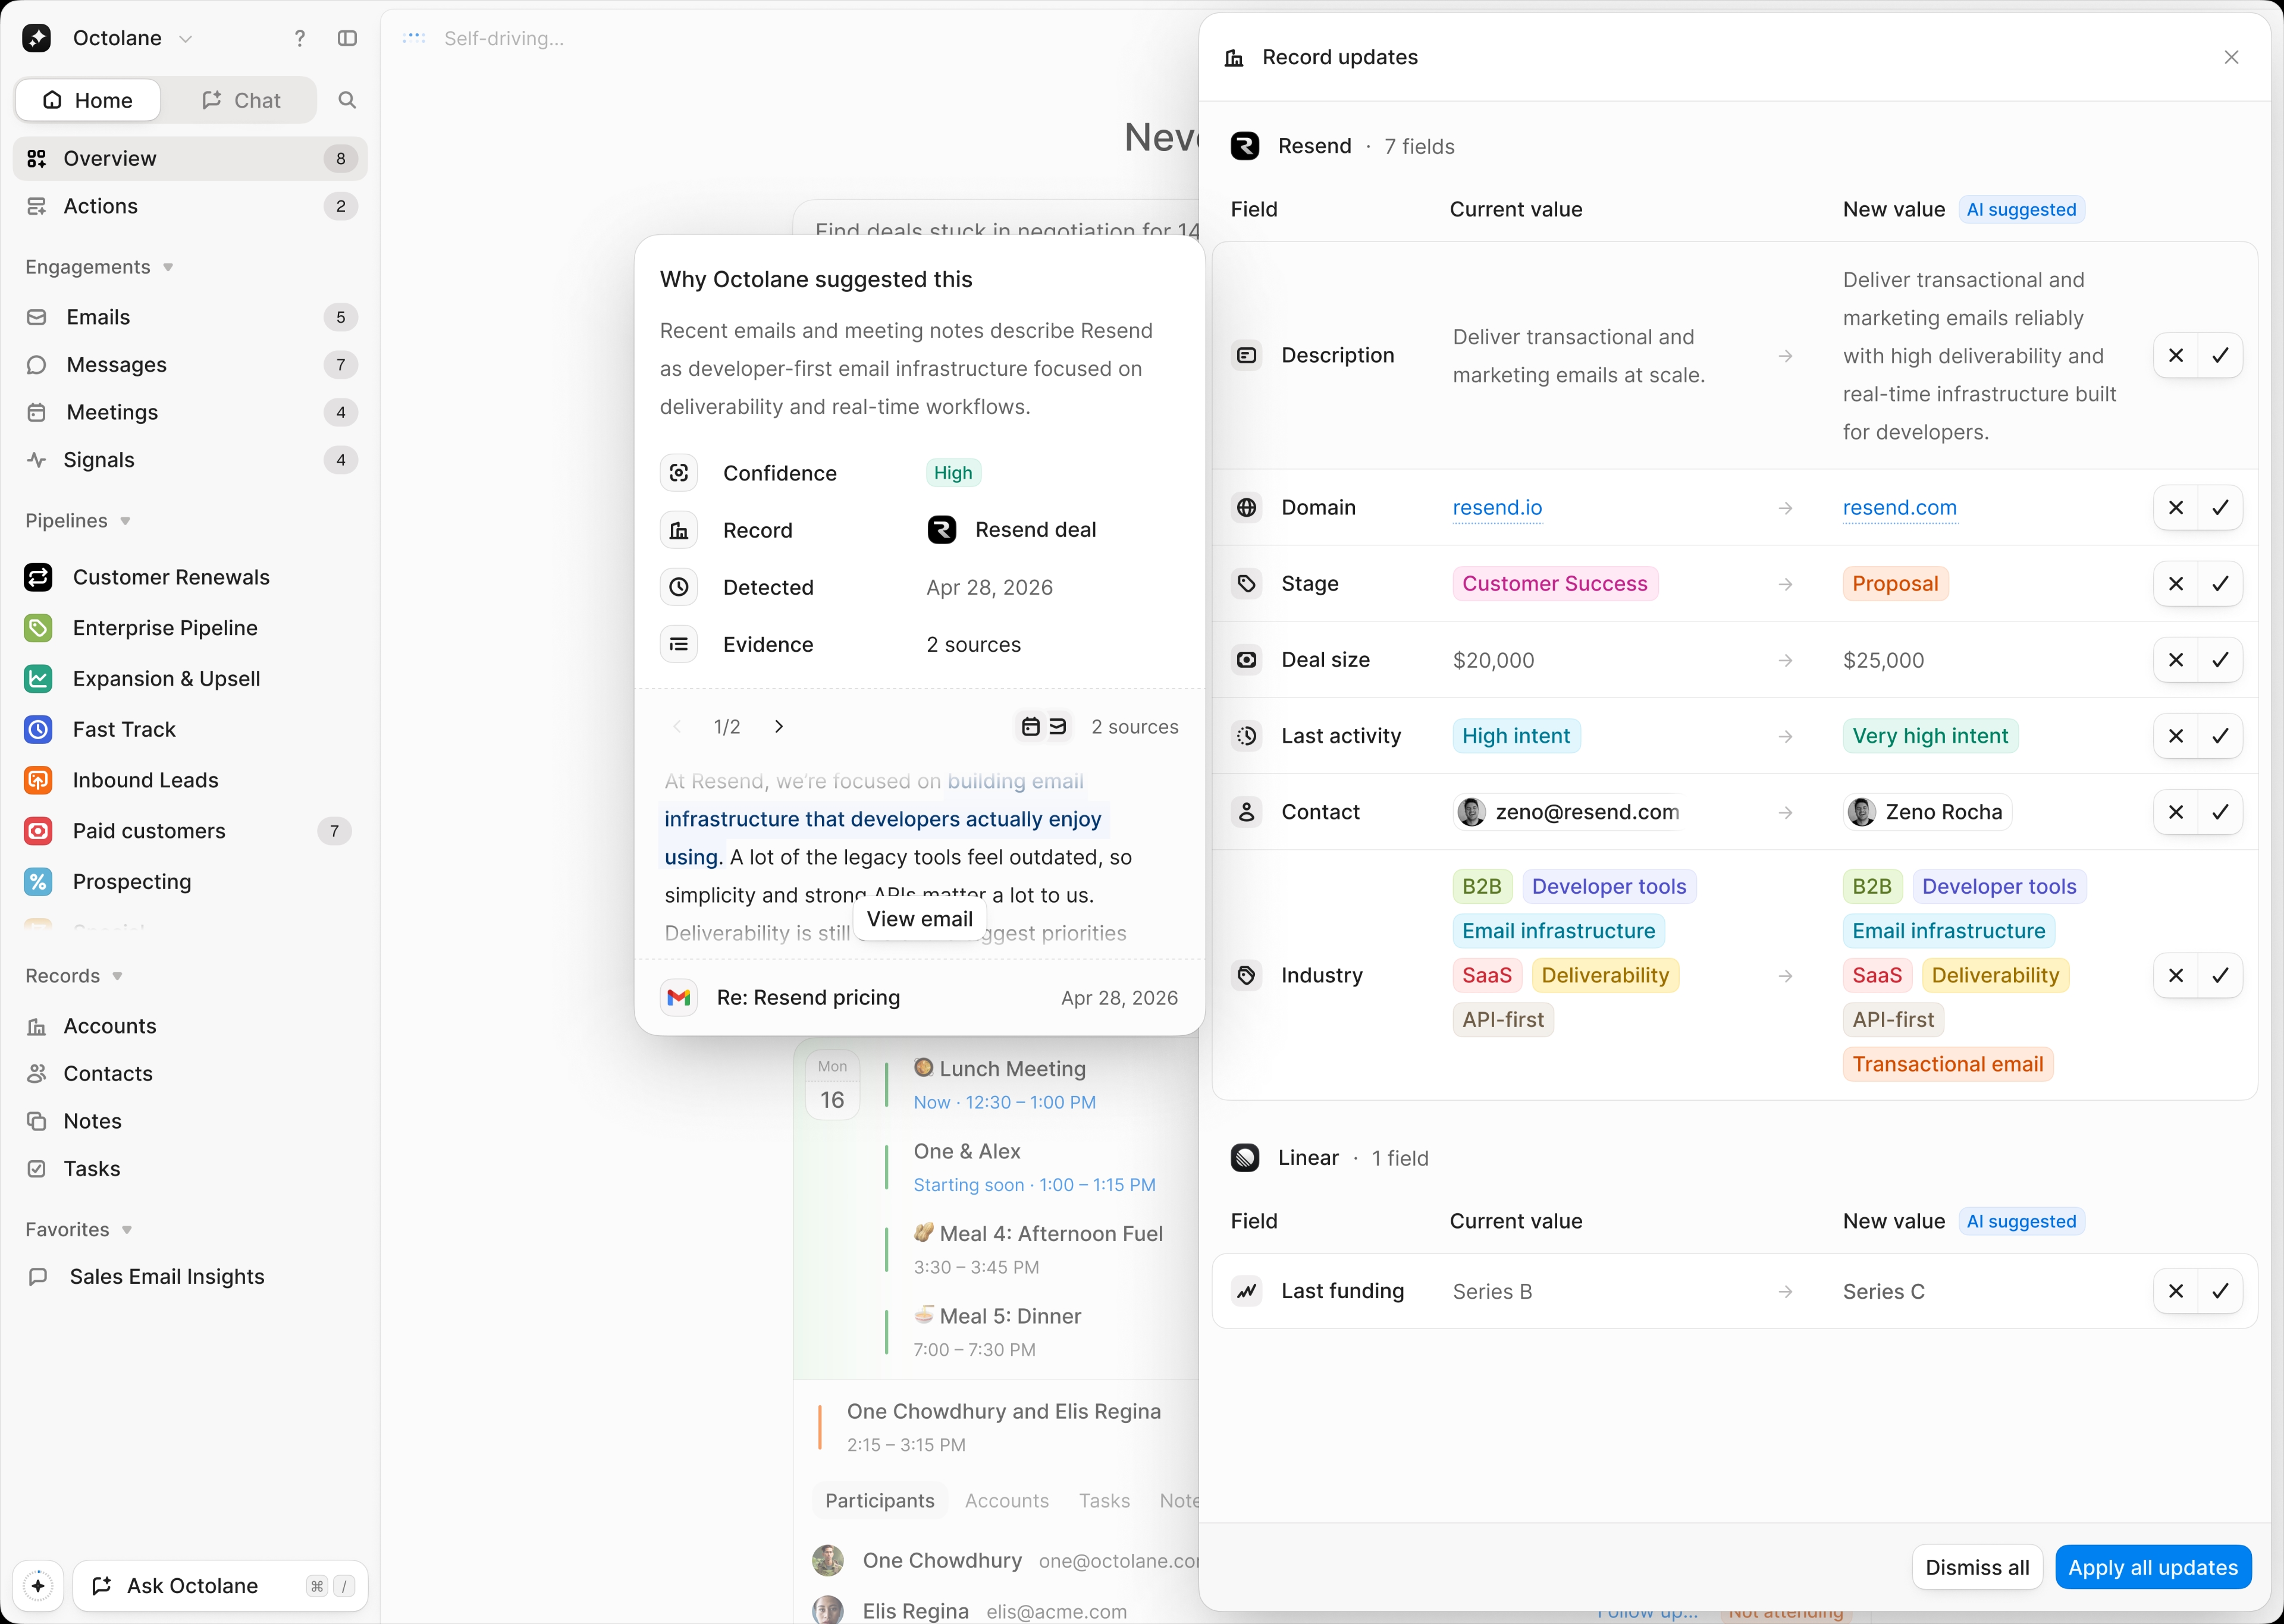Accept the Domain change to resend.com

pos(2221,508)
